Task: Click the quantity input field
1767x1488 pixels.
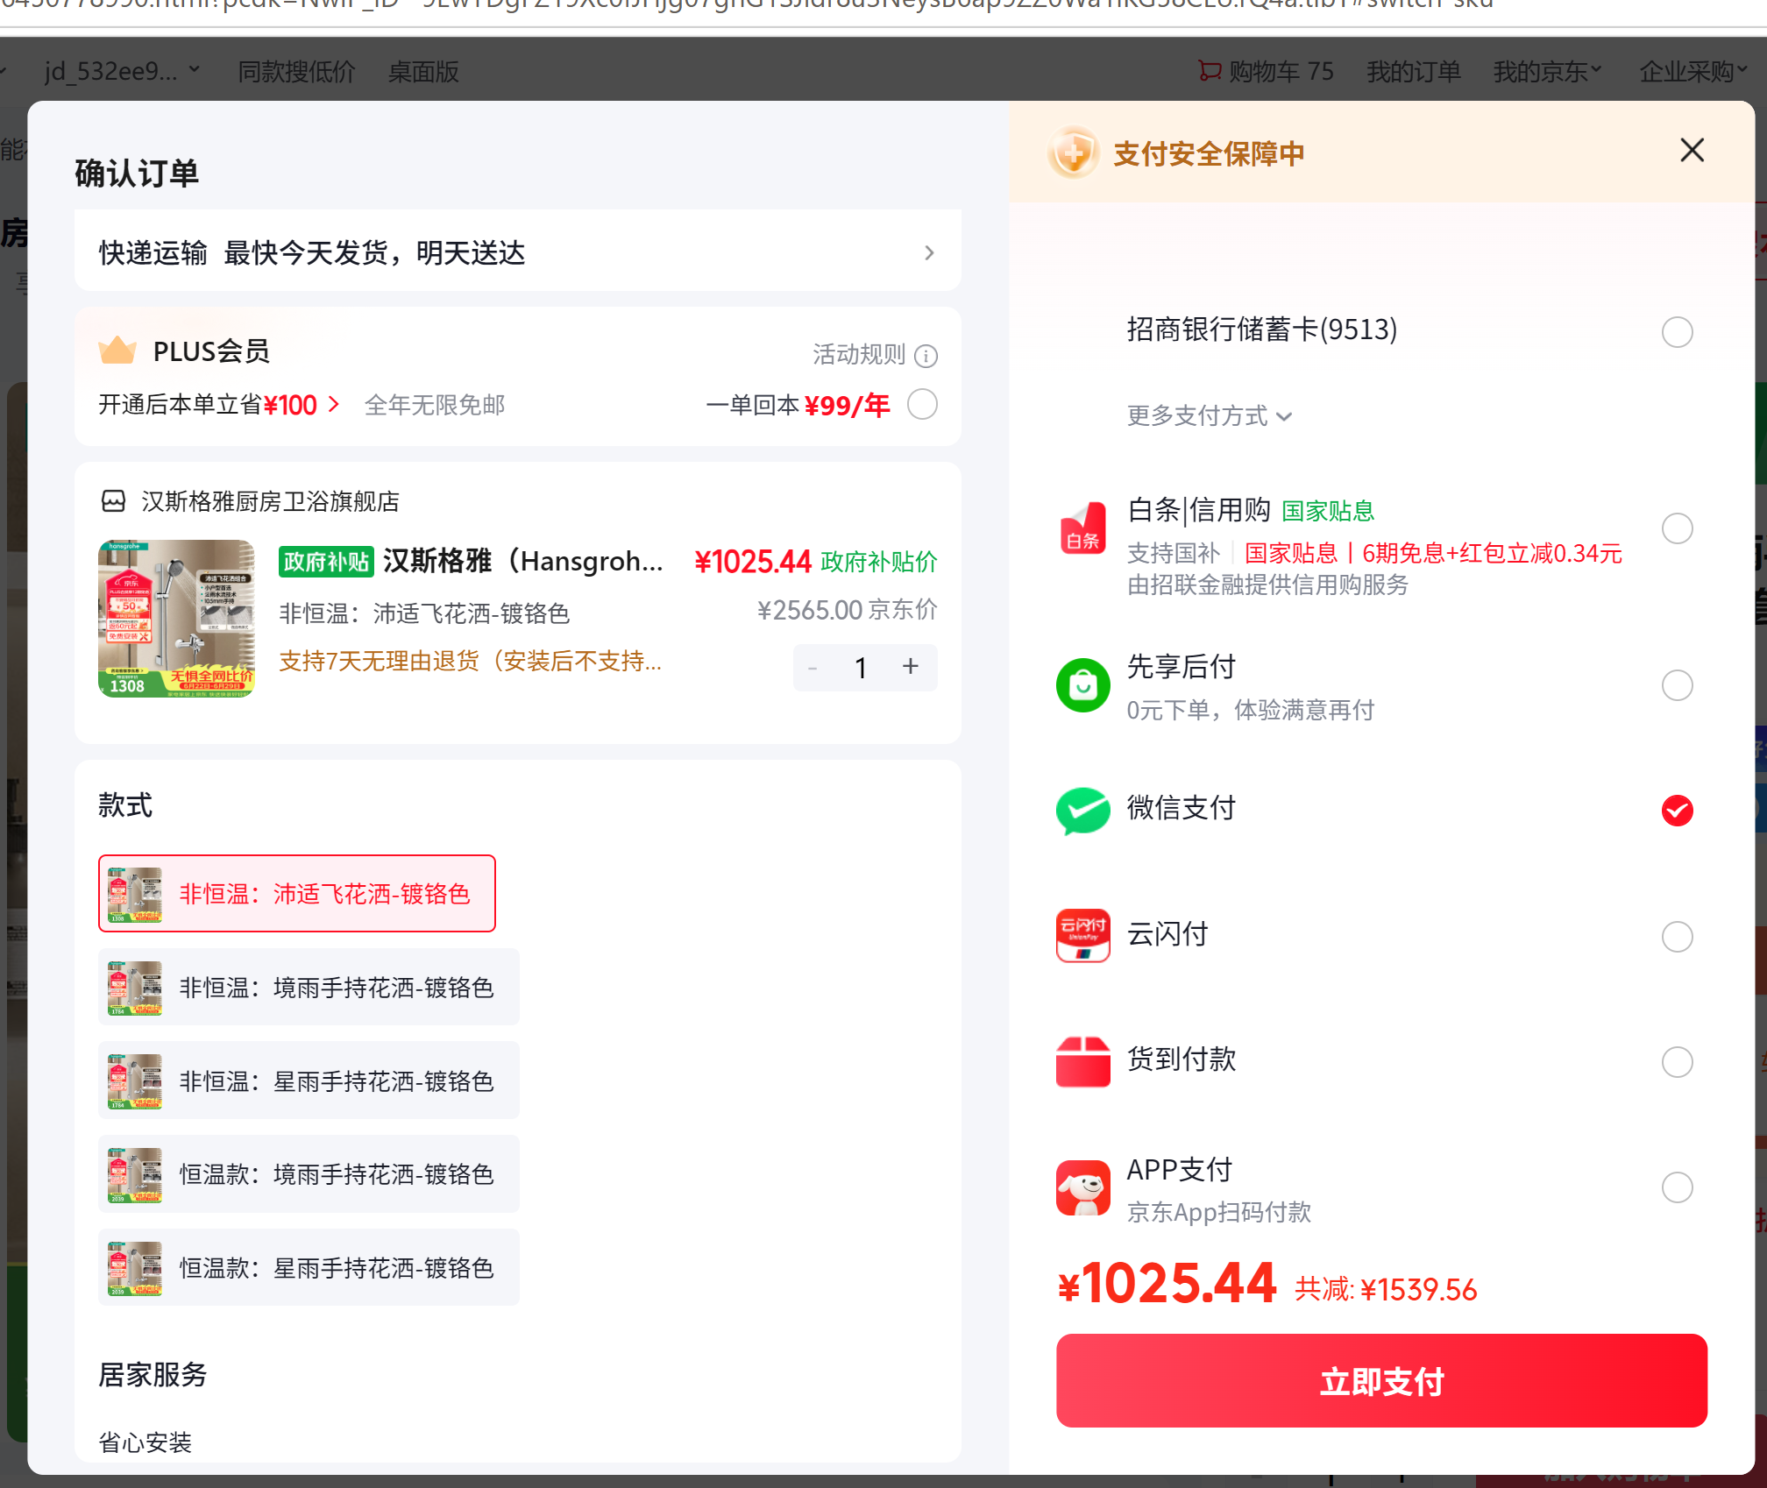Action: [862, 667]
